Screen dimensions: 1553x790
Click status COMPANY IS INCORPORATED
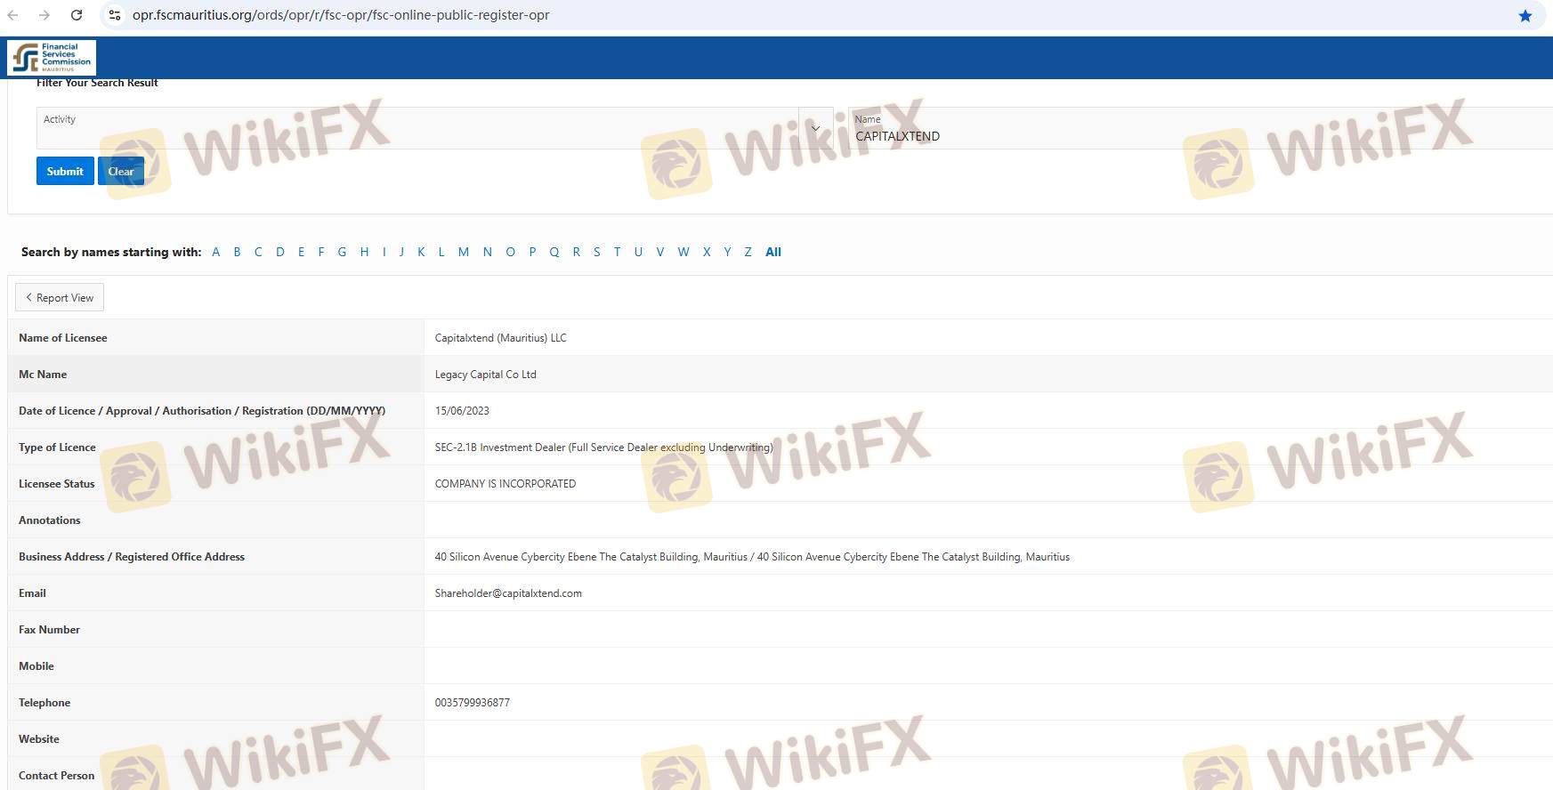[x=506, y=484]
